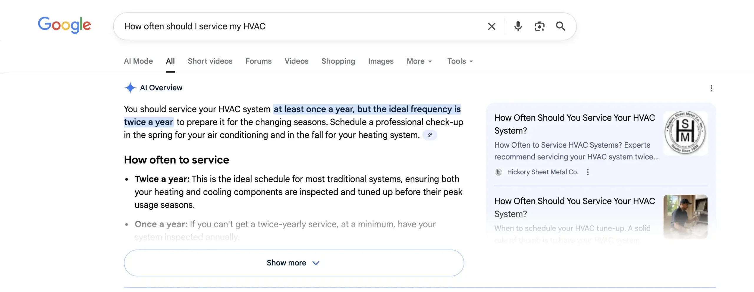Open options for the Hickory Sheet Metal source
Screen dimensions: 754x292
click(588, 172)
